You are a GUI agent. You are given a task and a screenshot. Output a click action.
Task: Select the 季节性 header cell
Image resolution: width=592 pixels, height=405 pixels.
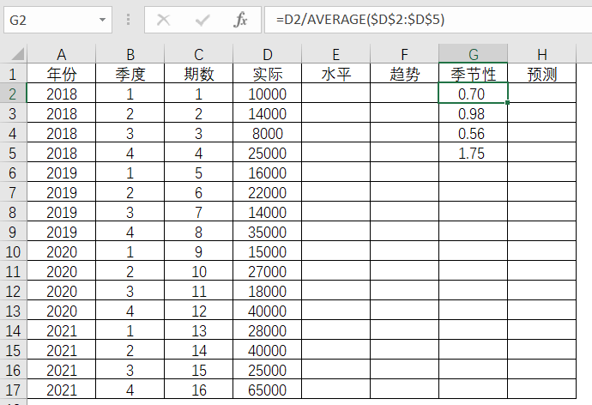[x=473, y=74]
